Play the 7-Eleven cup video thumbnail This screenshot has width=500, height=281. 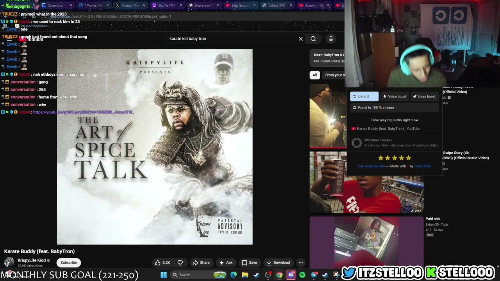coord(366,182)
